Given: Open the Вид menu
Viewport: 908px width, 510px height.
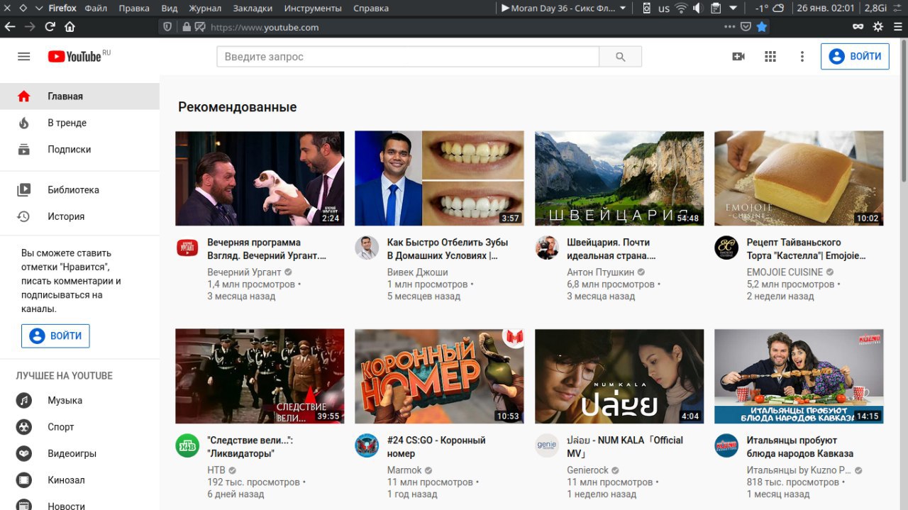Looking at the screenshot, I should (170, 9).
